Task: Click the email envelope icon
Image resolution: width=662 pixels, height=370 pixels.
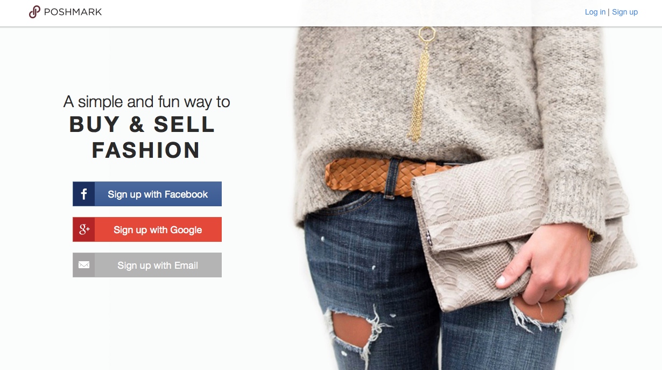Action: click(84, 265)
